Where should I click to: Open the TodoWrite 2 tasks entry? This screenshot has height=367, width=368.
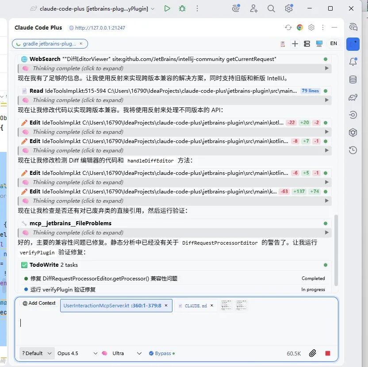coord(175,265)
